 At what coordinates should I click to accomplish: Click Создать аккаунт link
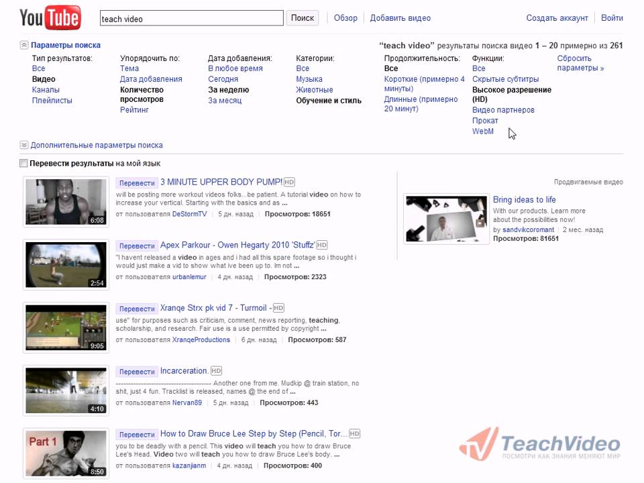(557, 18)
